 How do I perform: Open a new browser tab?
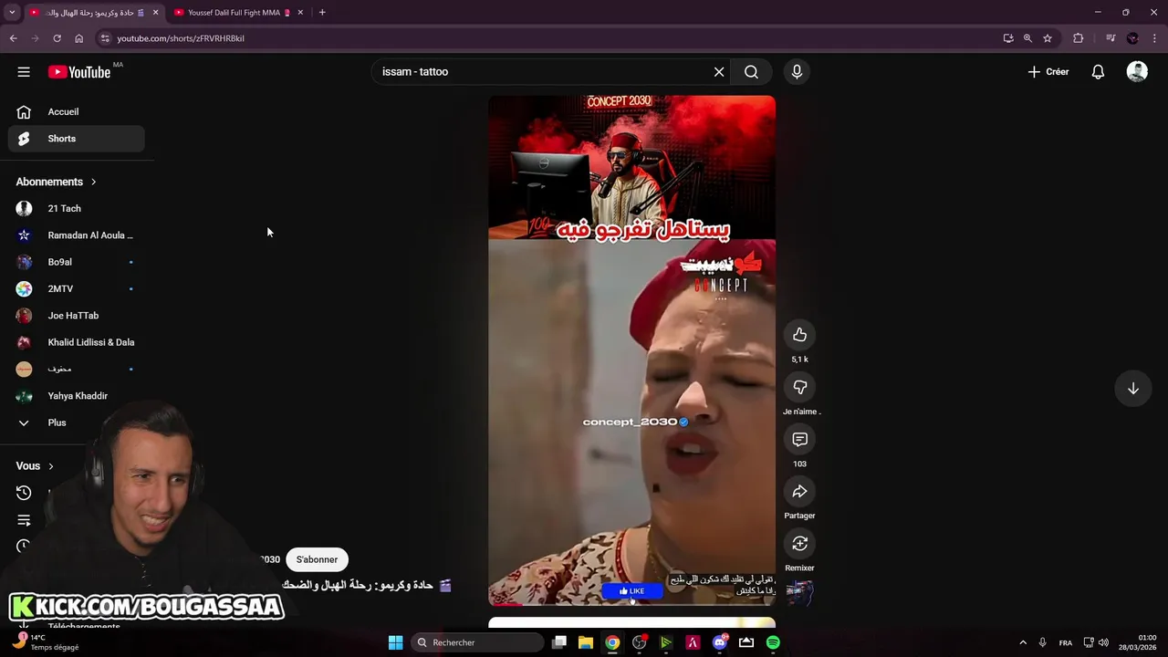(322, 13)
